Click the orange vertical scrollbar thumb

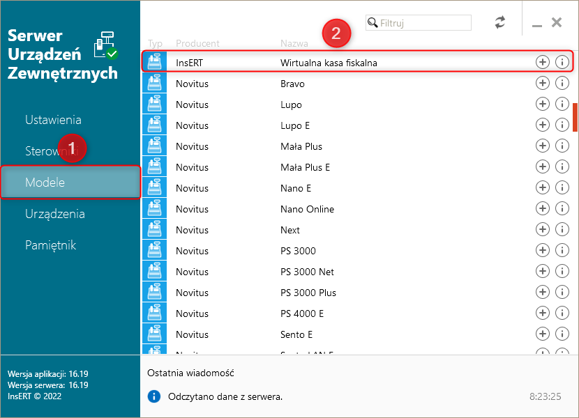point(575,117)
